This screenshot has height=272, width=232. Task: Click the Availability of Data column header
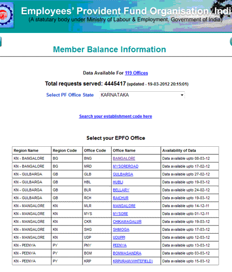[190, 151]
